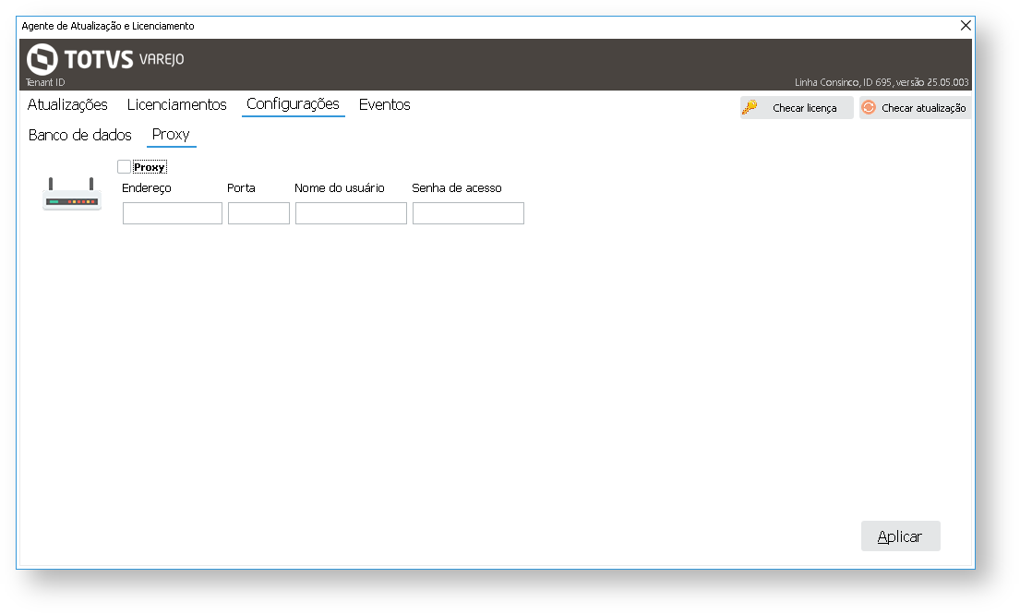
Task: Click the key icon for license check
Action: point(750,107)
